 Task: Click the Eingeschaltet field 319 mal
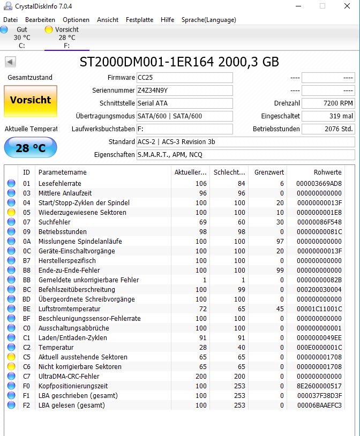coord(328,116)
